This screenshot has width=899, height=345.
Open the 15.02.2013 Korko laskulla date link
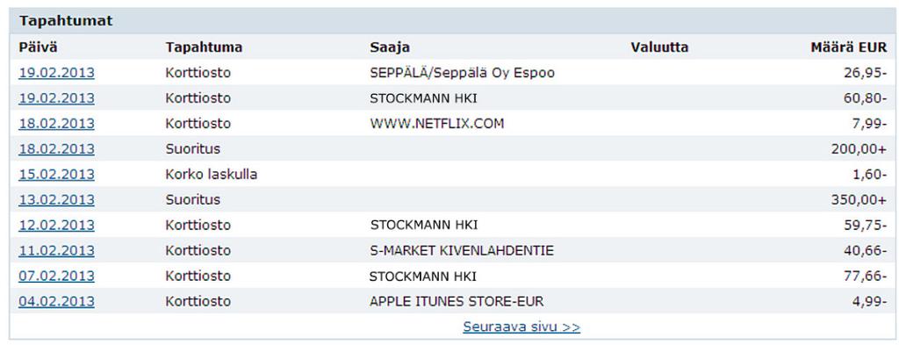click(57, 174)
